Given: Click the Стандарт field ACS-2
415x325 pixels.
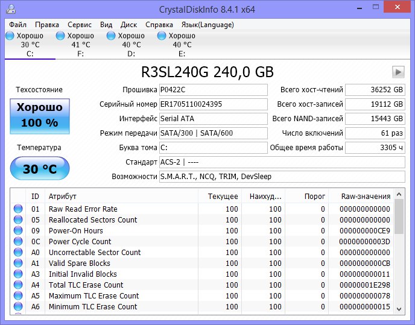Looking at the screenshot, I should [282, 162].
